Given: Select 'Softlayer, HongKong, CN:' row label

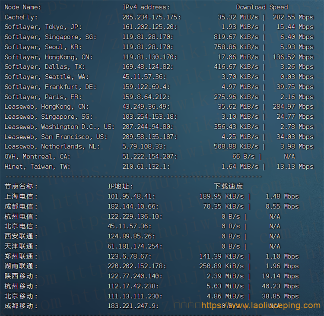Looking at the screenshot, I should click(x=48, y=57).
